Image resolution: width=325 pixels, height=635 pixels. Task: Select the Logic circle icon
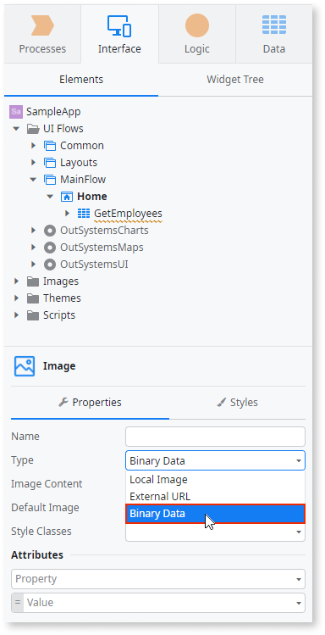pyautogui.click(x=197, y=25)
